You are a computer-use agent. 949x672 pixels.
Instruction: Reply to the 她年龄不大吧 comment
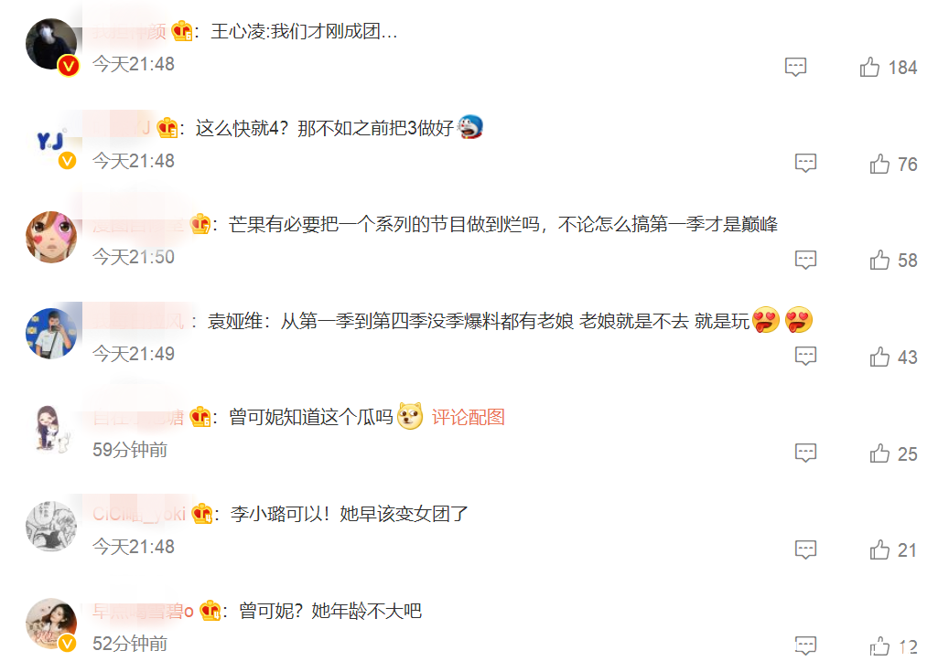click(x=805, y=646)
